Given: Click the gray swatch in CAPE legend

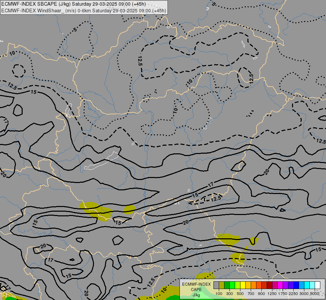Looking at the screenshot, I should pos(216,285).
